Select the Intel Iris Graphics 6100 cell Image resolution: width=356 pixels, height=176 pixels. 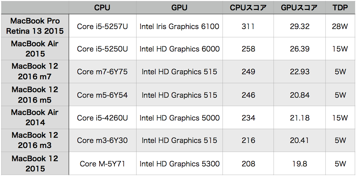(x=179, y=26)
